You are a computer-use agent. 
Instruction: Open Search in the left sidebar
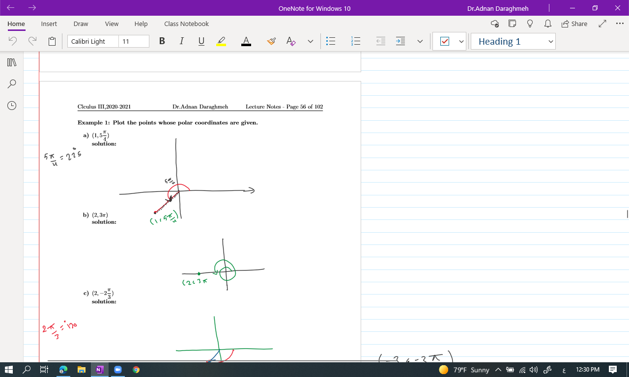coord(12,84)
